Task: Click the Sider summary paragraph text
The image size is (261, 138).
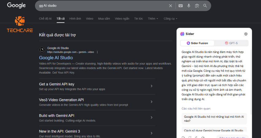Action: point(214,76)
